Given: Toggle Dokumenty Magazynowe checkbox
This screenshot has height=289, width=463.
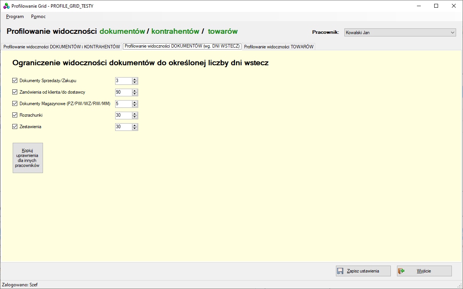Looking at the screenshot, I should (x=15, y=104).
